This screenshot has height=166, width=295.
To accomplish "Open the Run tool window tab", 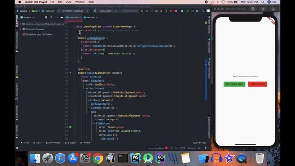I will click(25, 143).
